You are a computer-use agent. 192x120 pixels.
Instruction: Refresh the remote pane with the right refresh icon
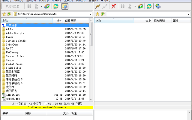pos(149,6)
